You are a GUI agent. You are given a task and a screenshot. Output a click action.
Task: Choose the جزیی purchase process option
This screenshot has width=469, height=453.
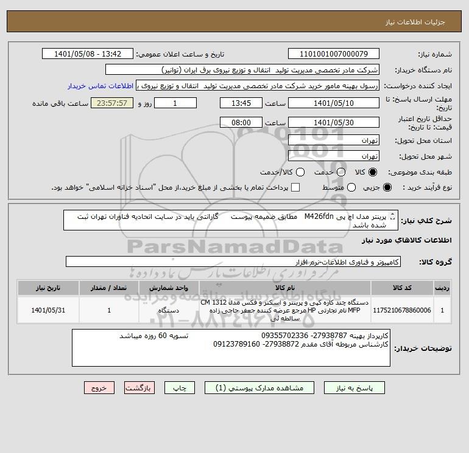pyautogui.click(x=387, y=187)
